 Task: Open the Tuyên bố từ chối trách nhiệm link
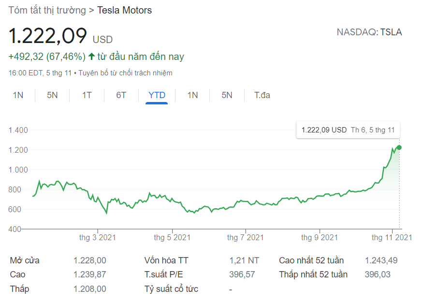[x=125, y=73]
